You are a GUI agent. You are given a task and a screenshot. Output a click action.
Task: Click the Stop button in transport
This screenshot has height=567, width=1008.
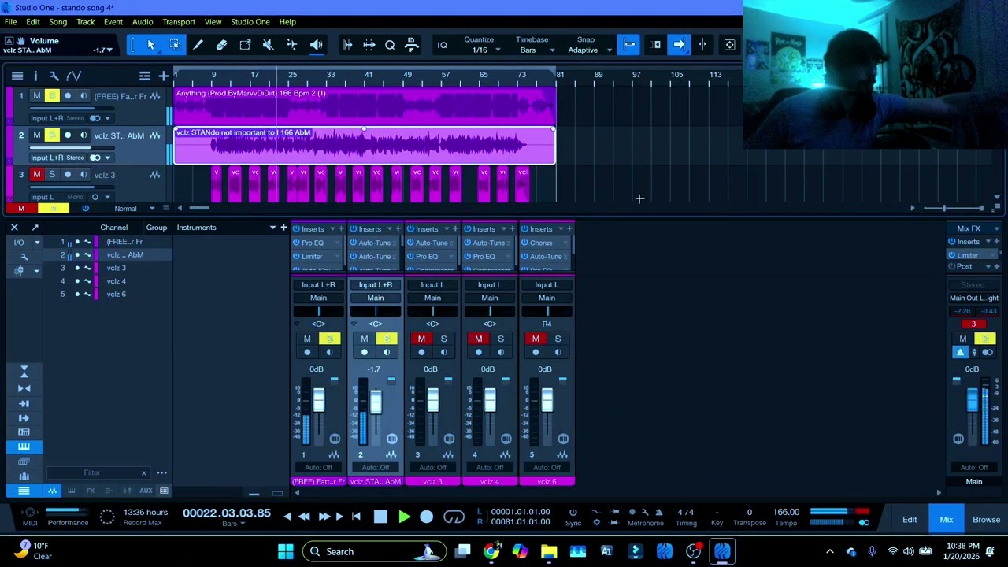(x=380, y=517)
